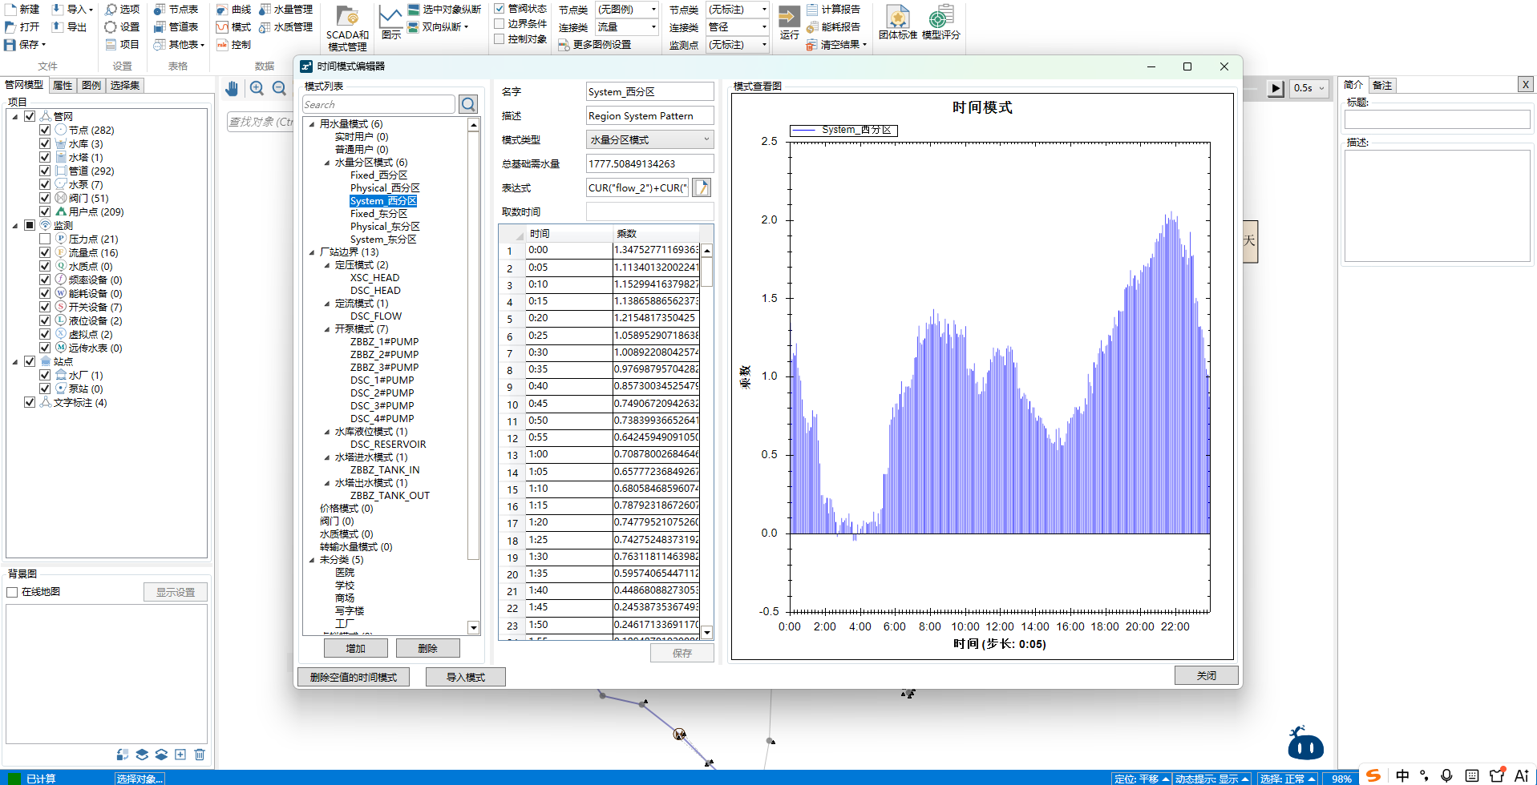1537x785 pixels.
Task: Enable the online map checkbox
Action: click(x=12, y=592)
